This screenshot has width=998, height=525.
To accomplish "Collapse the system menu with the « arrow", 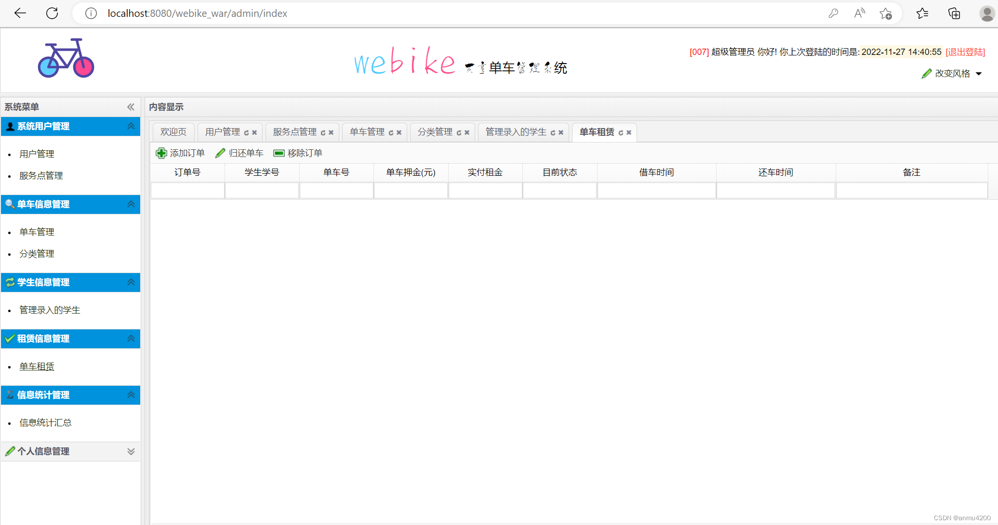I will tap(130, 107).
